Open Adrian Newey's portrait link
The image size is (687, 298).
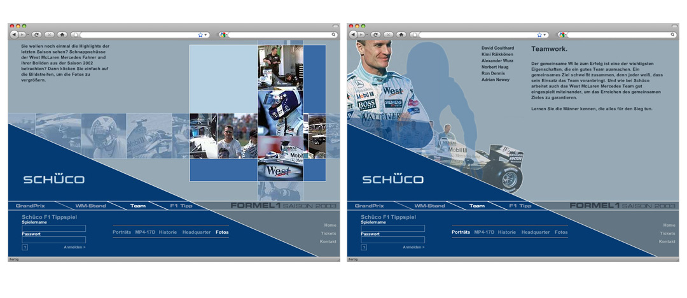(496, 80)
